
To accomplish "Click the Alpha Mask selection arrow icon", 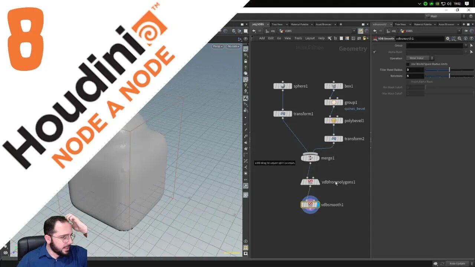I will point(471,52).
